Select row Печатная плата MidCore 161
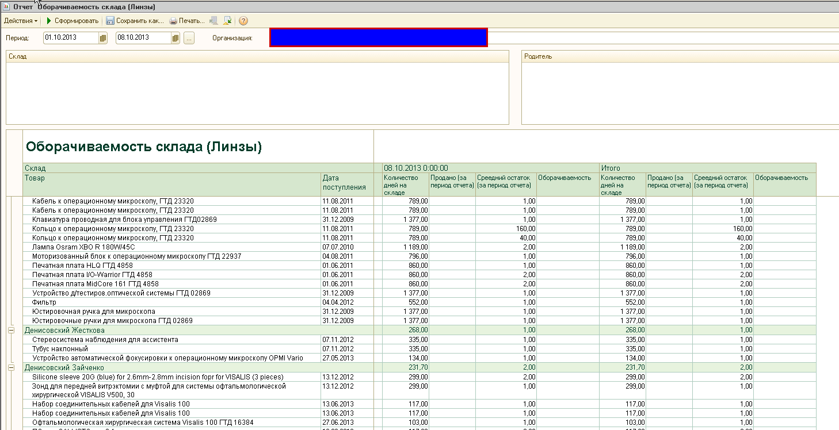The width and height of the screenshot is (839, 430). [x=419, y=284]
